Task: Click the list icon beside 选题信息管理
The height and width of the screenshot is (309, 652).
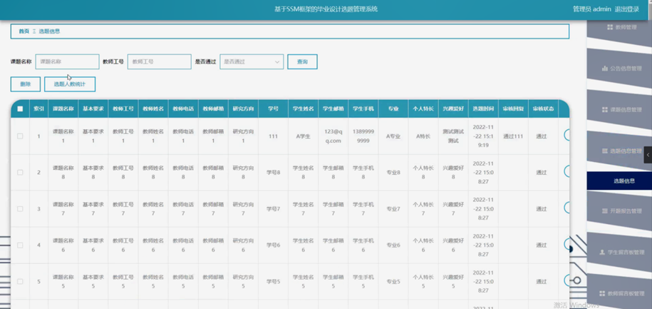Action: click(x=604, y=151)
